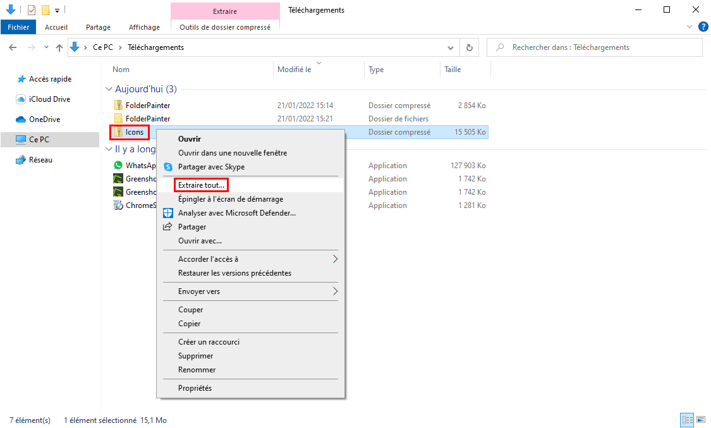Click the new folder icon in title bar
Image resolution: width=711 pixels, height=428 pixels.
click(46, 9)
